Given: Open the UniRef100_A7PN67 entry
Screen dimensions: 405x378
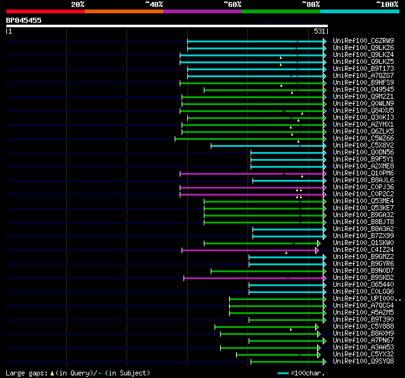Looking at the screenshot, I should 363,341.
